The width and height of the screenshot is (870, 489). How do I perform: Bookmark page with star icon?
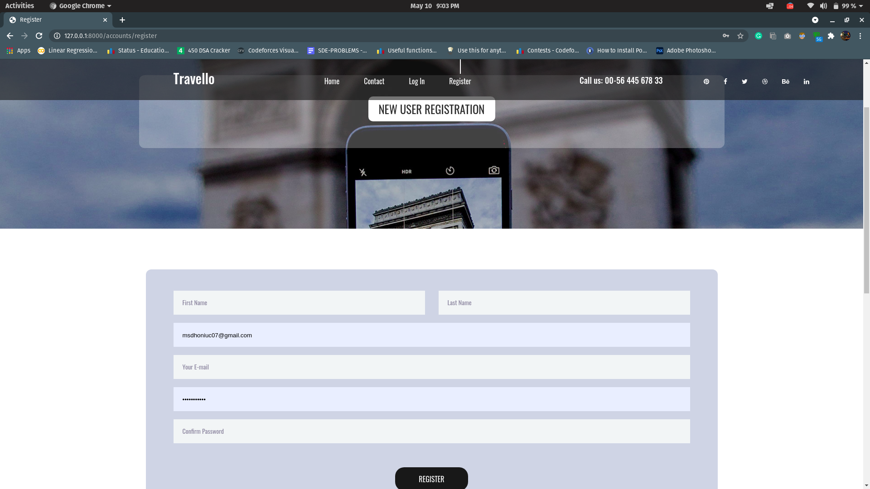point(740,36)
